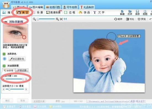The image size is (152, 109).
Task: Click the 抠图 cutout icon
Action: [145, 13]
